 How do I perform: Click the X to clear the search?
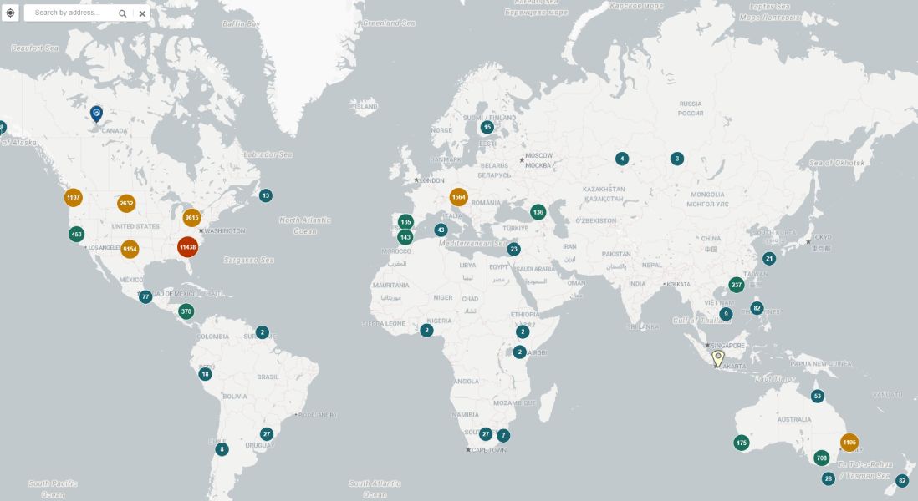click(x=142, y=13)
